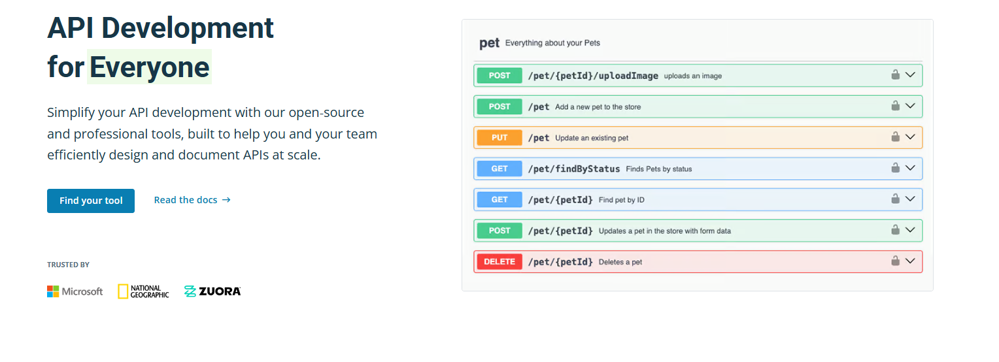This screenshot has width=999, height=362.
Task: Click the orange PUT method badge
Action: coord(499,137)
